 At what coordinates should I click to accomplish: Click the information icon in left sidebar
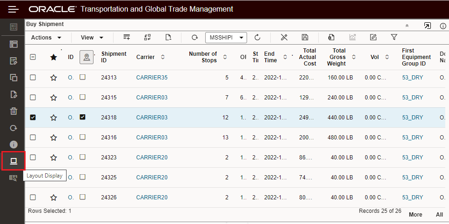pos(13,144)
